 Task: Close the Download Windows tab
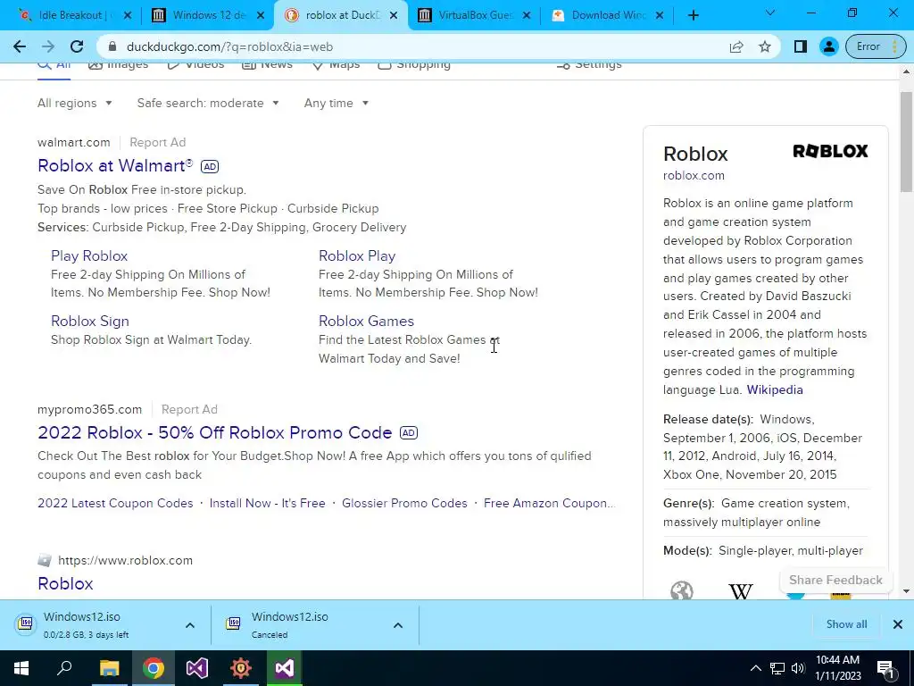coord(660,15)
